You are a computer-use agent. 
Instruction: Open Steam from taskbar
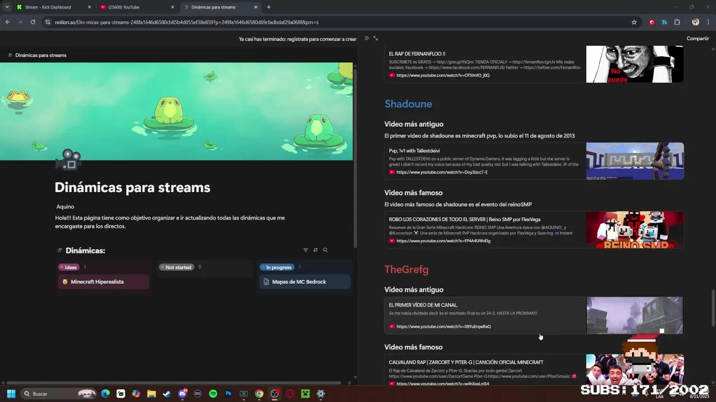coord(167,394)
